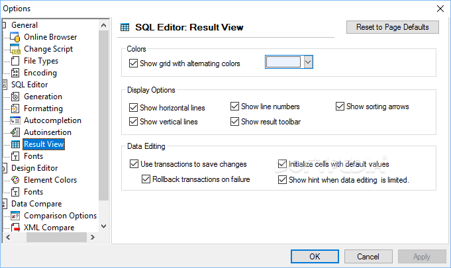
Task: Open Comparison Options page
Action: click(x=60, y=216)
